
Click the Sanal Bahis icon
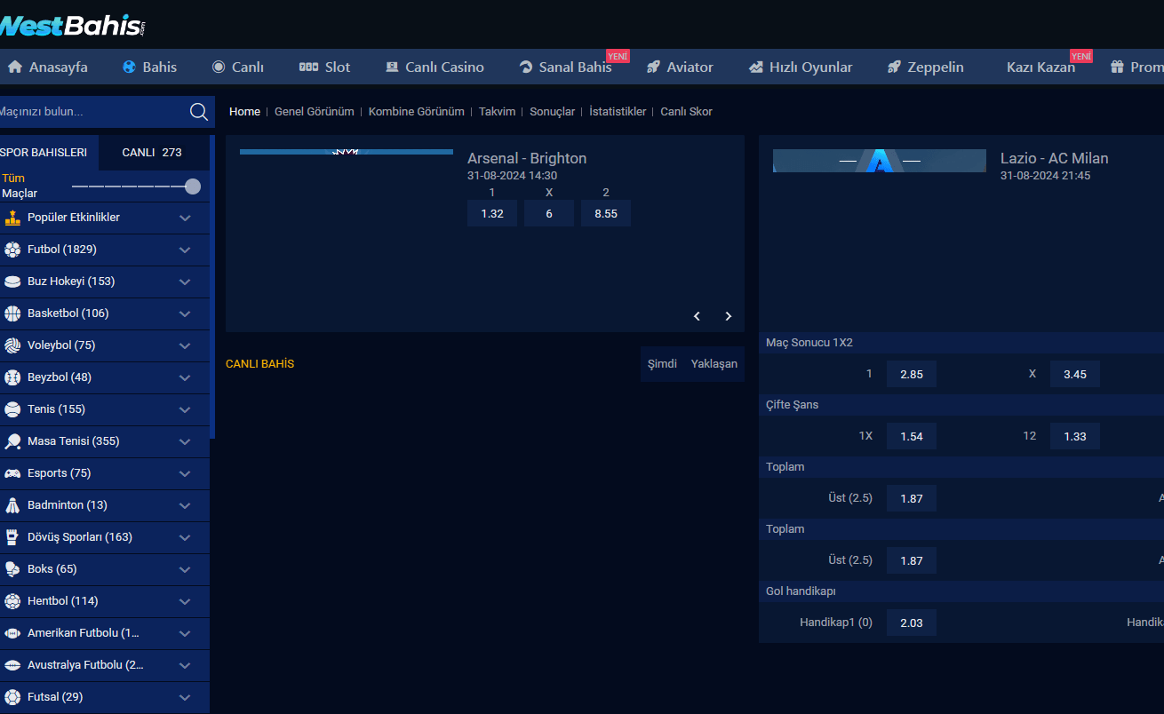coord(525,67)
